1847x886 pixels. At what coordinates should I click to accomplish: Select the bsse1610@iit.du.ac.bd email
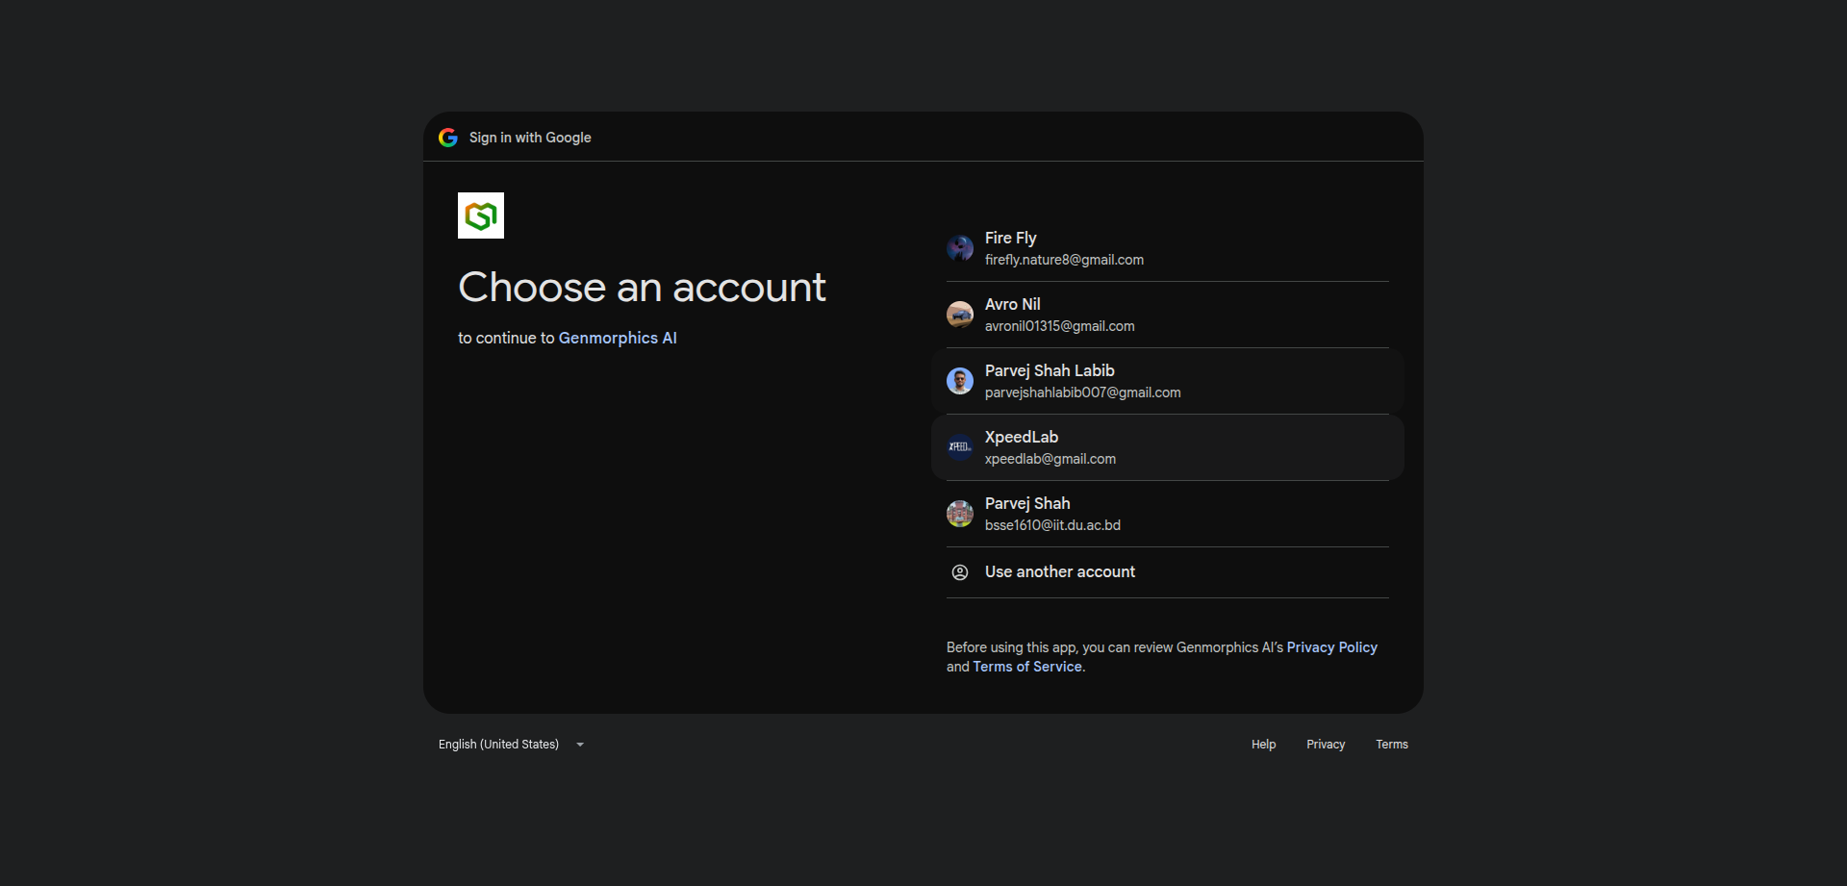coord(1053,525)
